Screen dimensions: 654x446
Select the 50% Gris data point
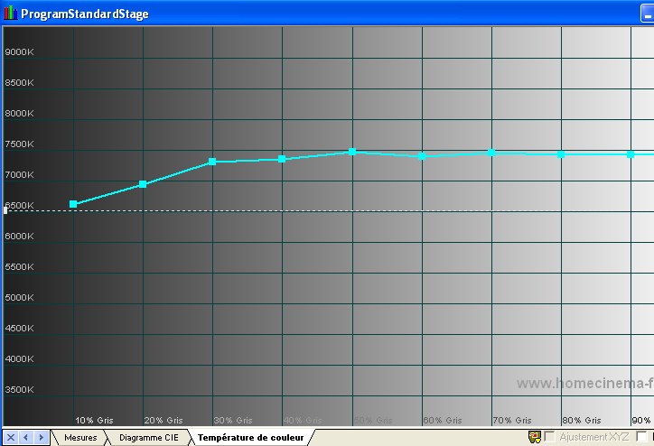(x=352, y=152)
